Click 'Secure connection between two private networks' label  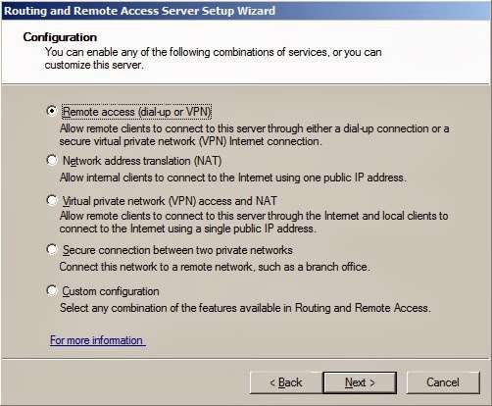click(177, 250)
